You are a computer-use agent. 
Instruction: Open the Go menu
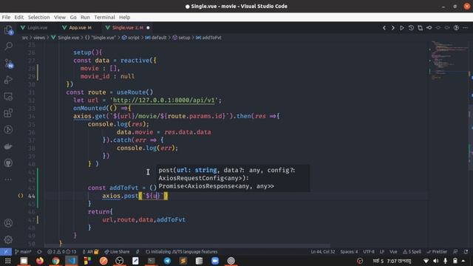73,17
